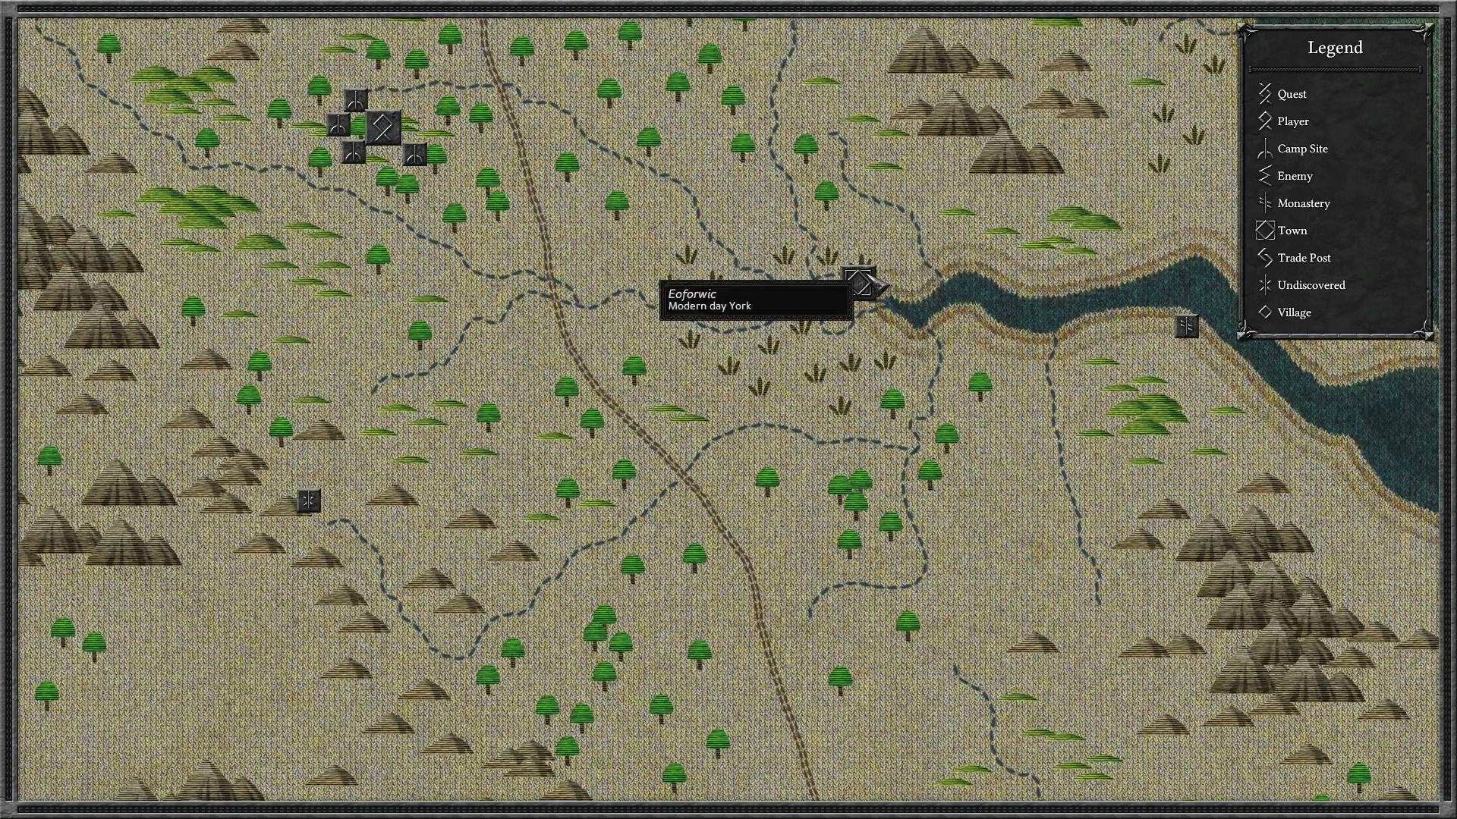Click the Town icon in the legend
The width and height of the screenshot is (1457, 819).
(1265, 230)
